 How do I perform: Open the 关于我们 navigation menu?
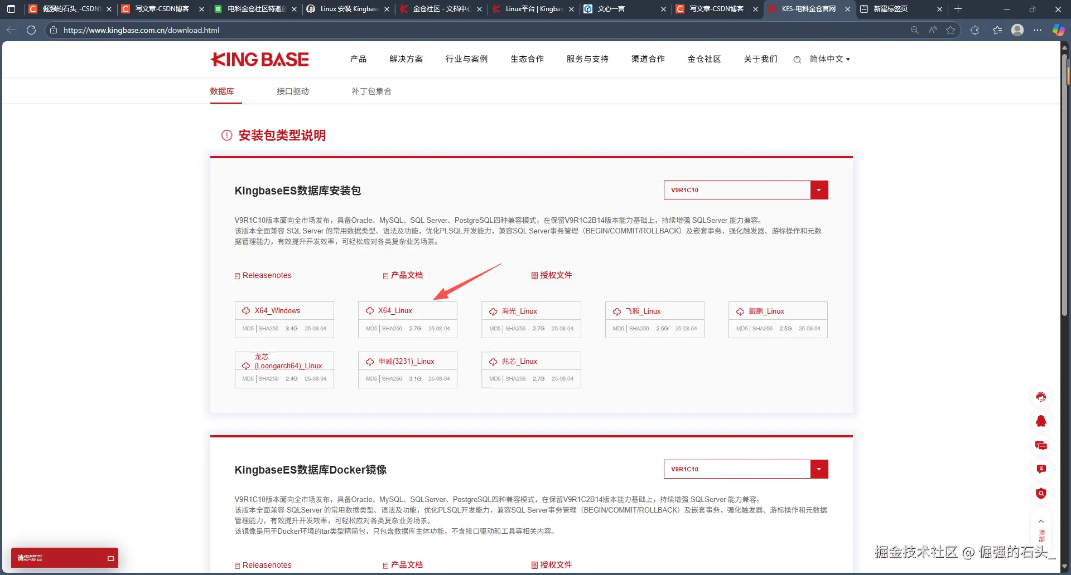point(760,59)
